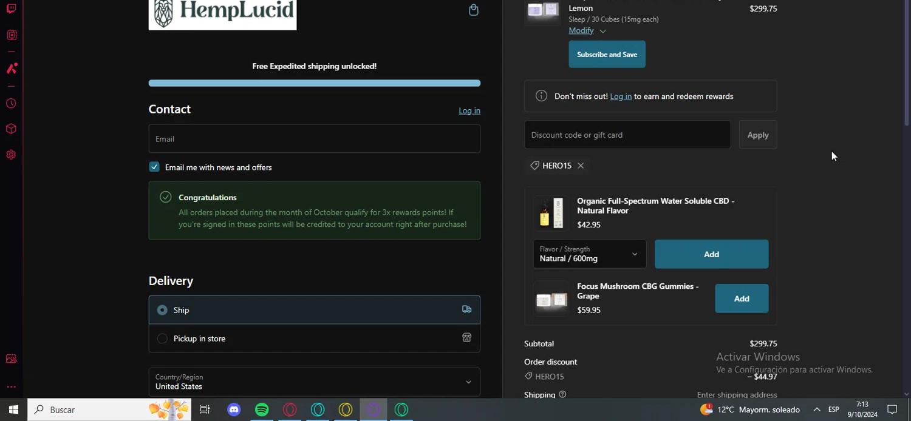The image size is (911, 421).
Task: Click the truck icon in Ship row
Action: point(466,309)
